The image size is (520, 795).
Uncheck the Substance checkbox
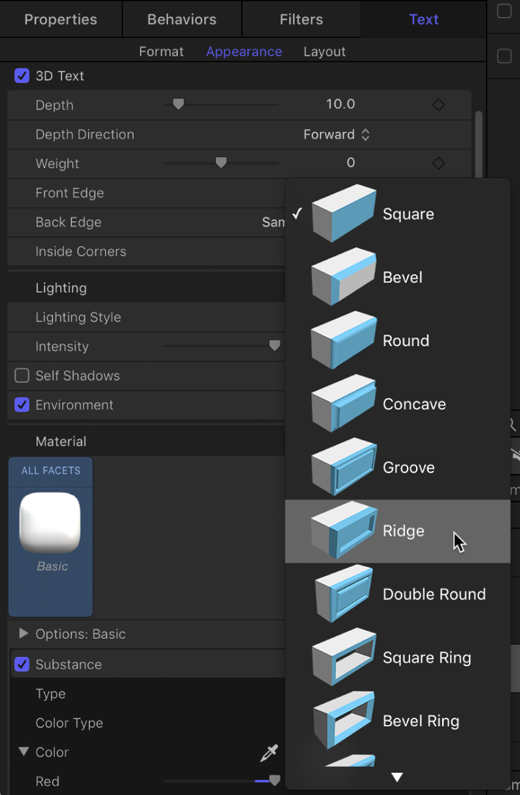point(22,664)
